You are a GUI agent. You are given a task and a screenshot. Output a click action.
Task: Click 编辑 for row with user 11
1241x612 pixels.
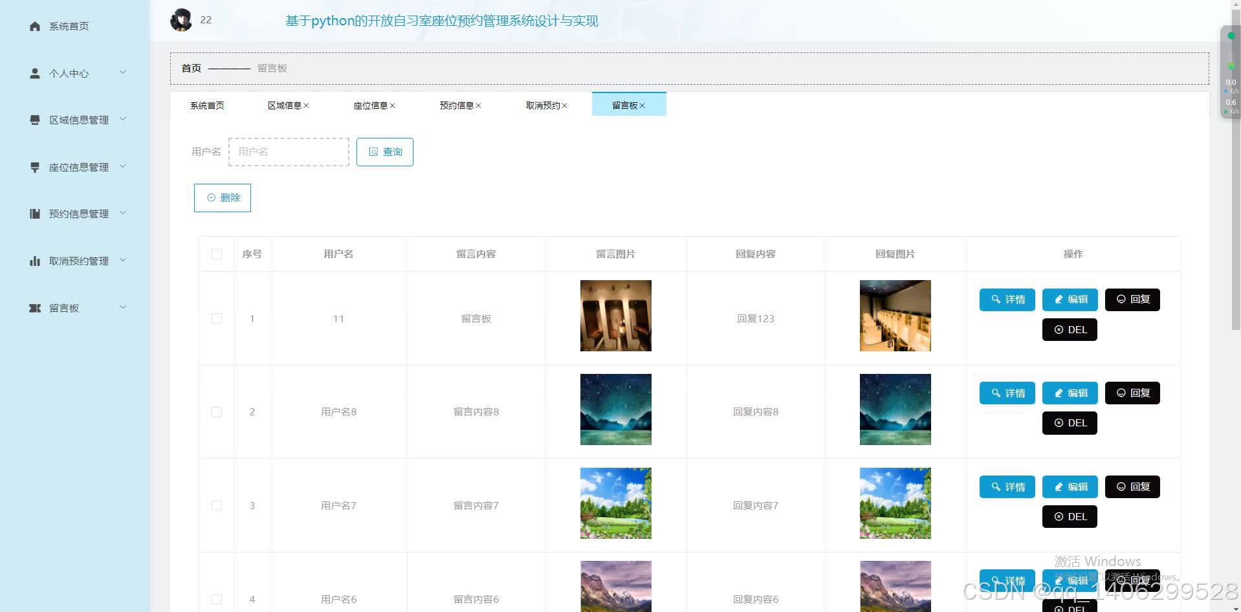[x=1070, y=300]
